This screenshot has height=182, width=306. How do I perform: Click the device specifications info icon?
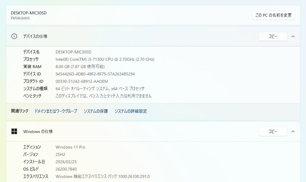14,36
